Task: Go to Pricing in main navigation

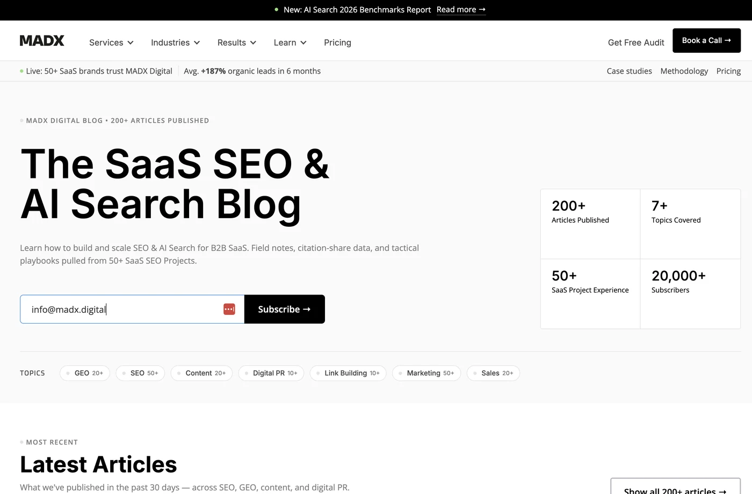Action: pyautogui.click(x=337, y=42)
